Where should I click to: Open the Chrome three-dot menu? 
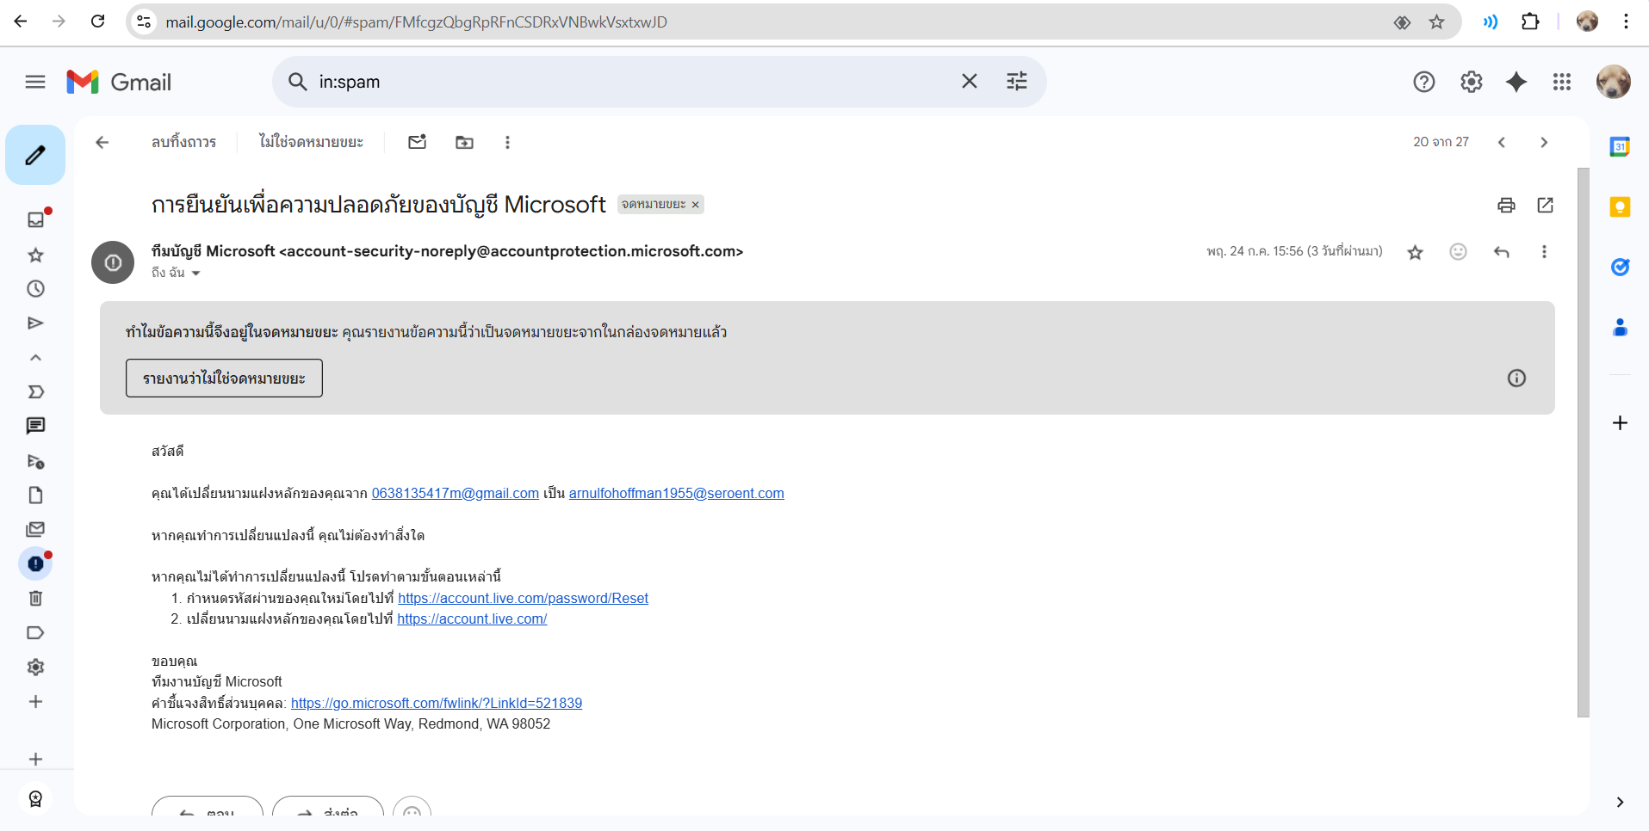1626,22
